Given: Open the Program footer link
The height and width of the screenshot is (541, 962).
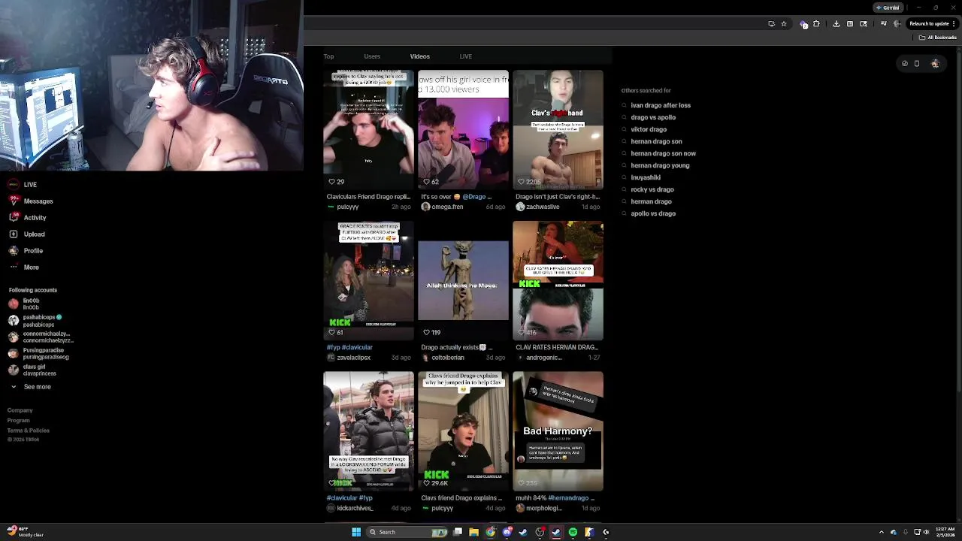Looking at the screenshot, I should 19,420.
